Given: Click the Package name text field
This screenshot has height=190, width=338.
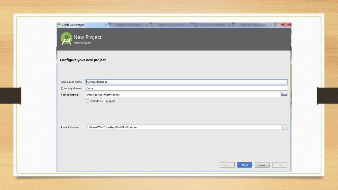Looking at the screenshot, I should [x=183, y=95].
